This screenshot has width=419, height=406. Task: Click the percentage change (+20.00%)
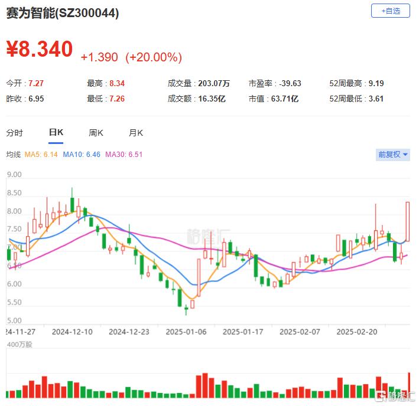154,57
